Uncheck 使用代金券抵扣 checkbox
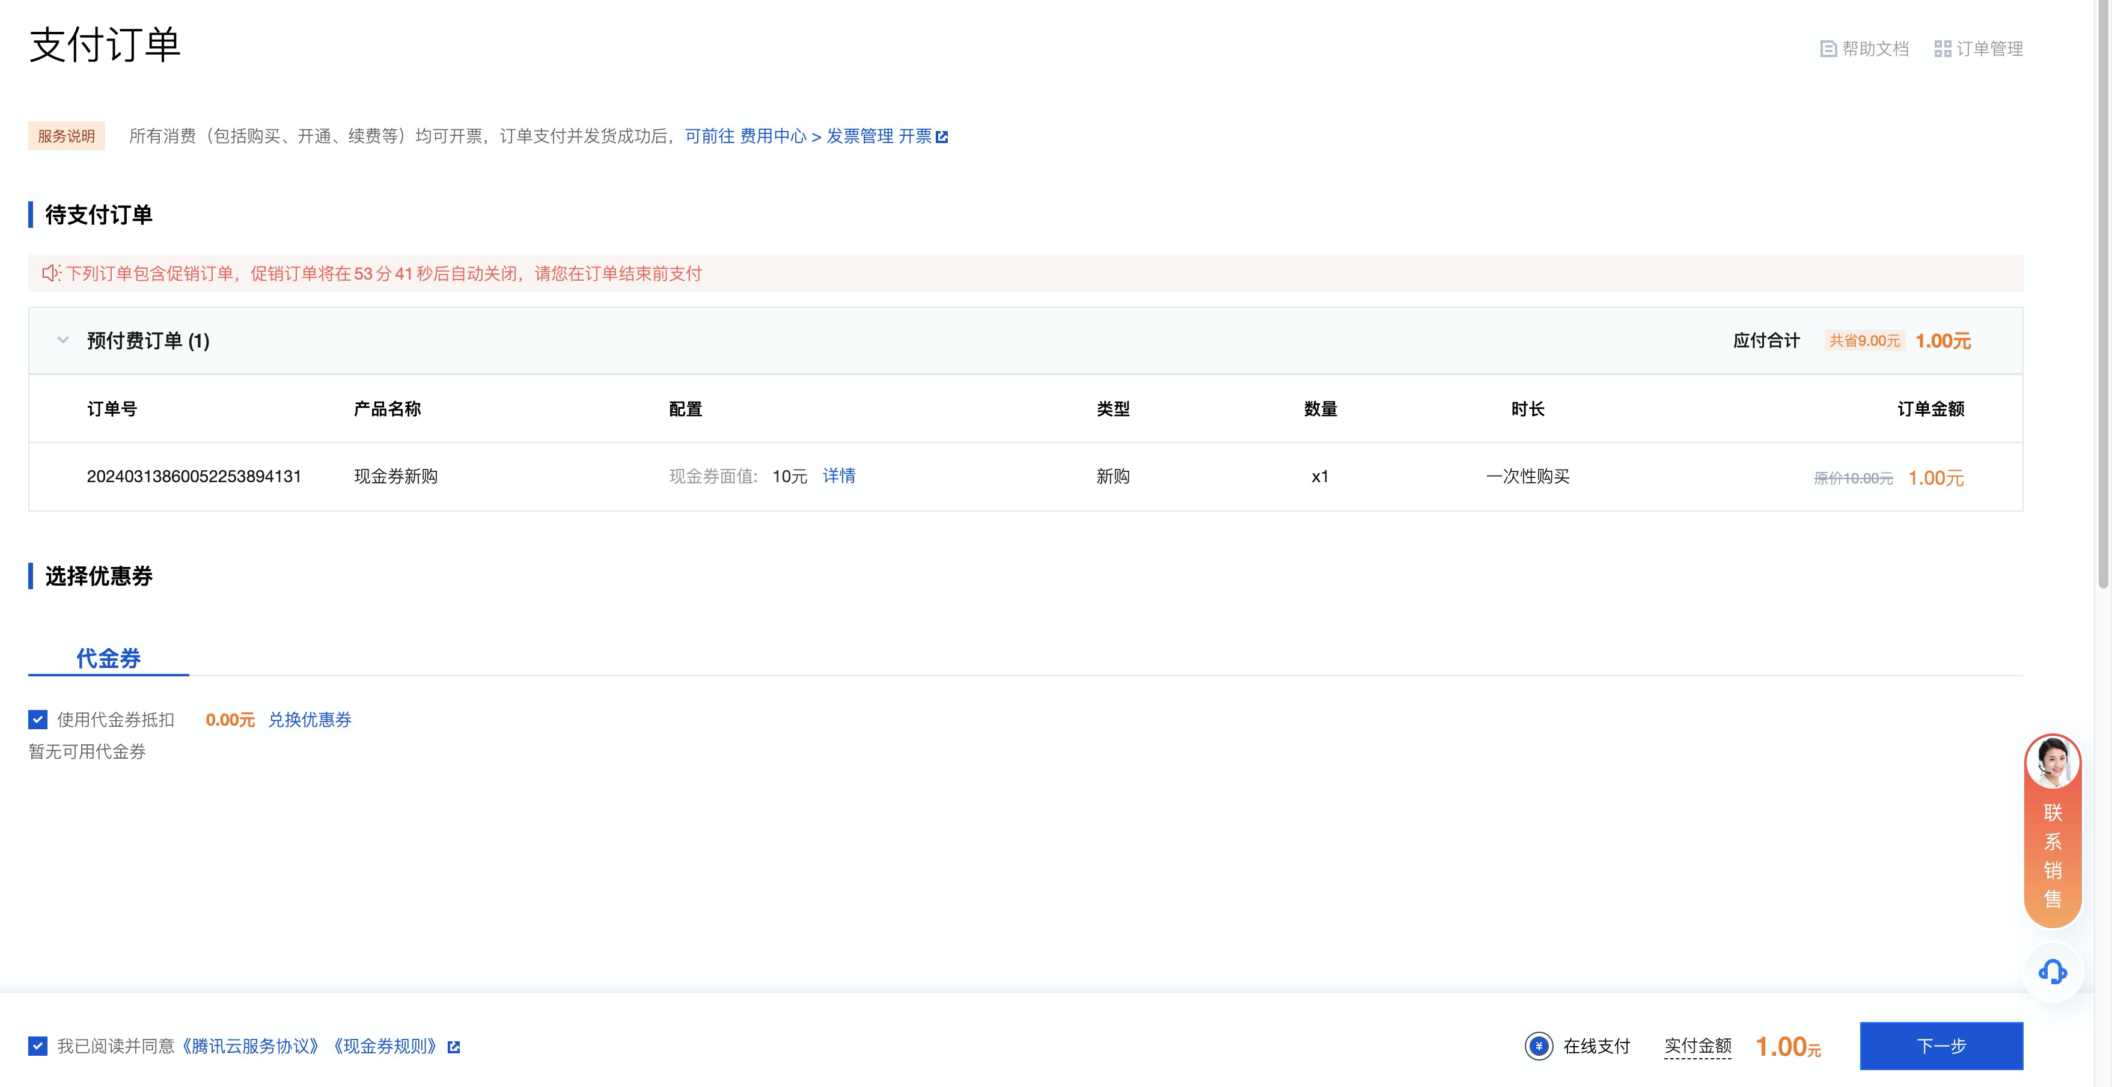The width and height of the screenshot is (2112, 1087). (38, 720)
